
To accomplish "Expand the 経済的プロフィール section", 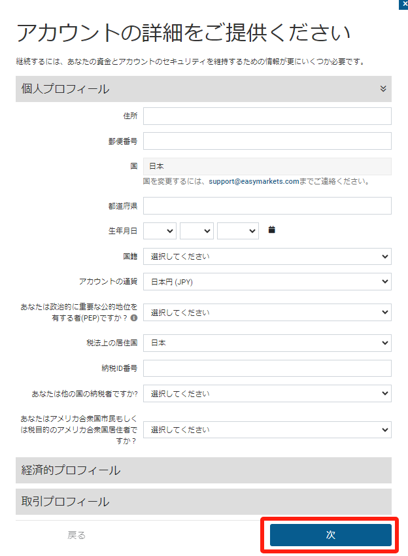I will [x=203, y=470].
